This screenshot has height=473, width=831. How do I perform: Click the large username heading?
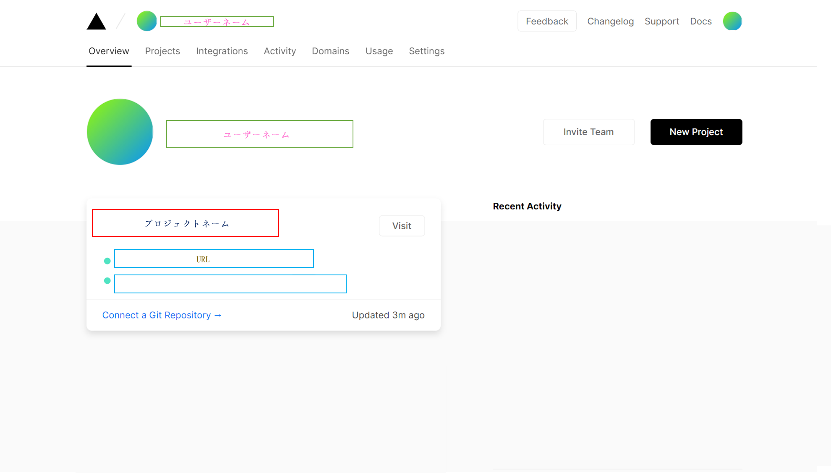260,134
